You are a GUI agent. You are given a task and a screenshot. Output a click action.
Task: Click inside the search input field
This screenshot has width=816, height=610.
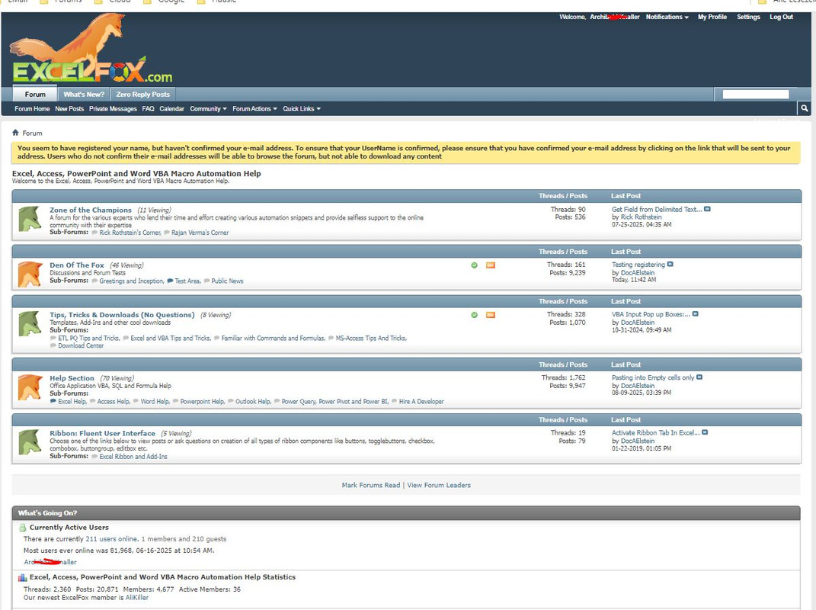pos(756,95)
